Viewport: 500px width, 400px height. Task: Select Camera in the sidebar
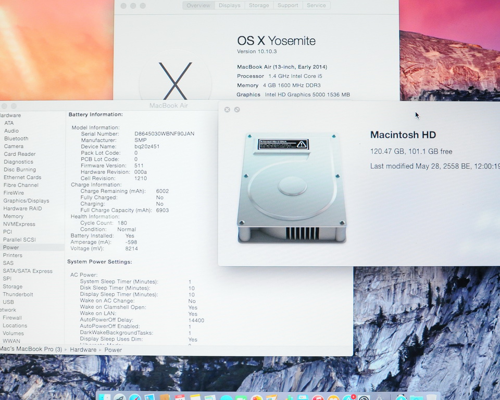click(x=14, y=146)
